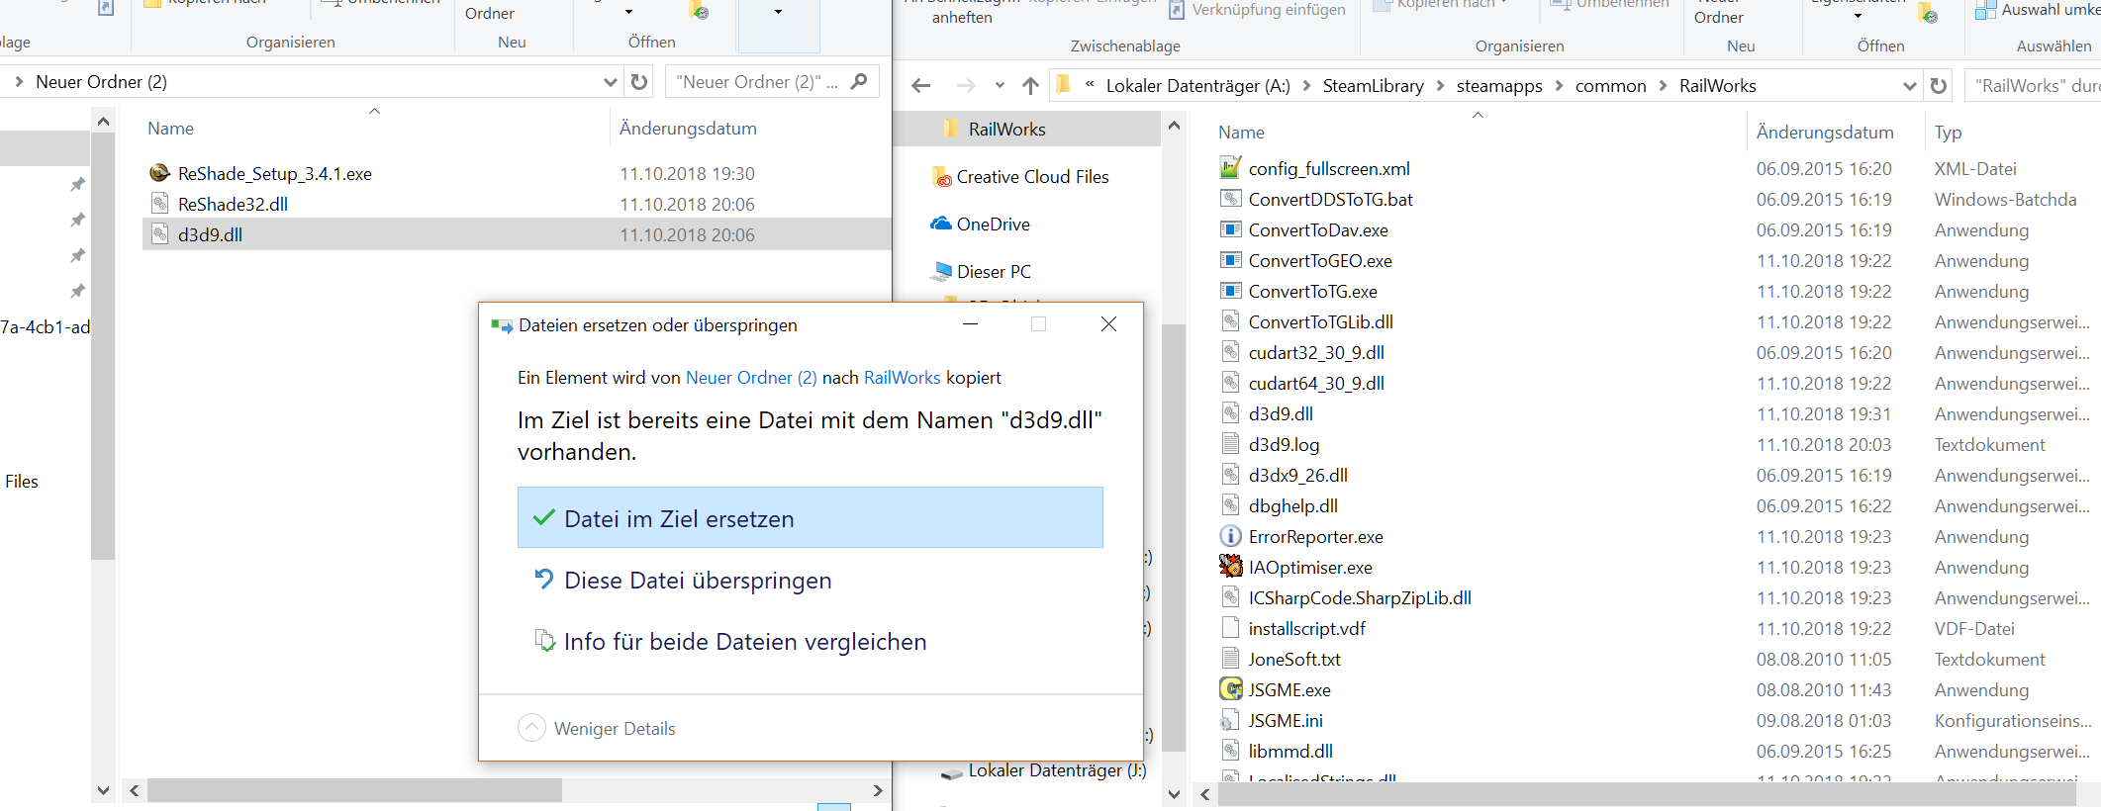Click the search magnifier in Neuer Ordner (2) window

click(858, 81)
